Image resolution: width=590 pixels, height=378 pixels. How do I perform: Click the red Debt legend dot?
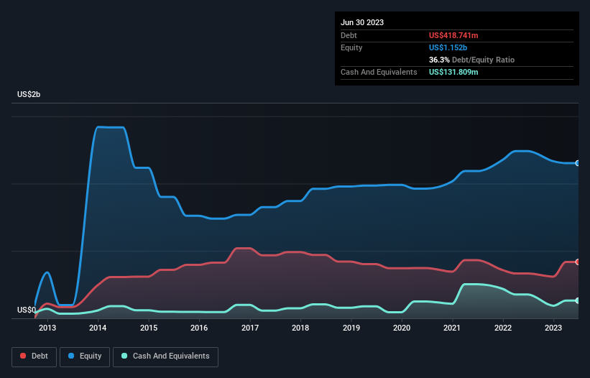(x=23, y=356)
